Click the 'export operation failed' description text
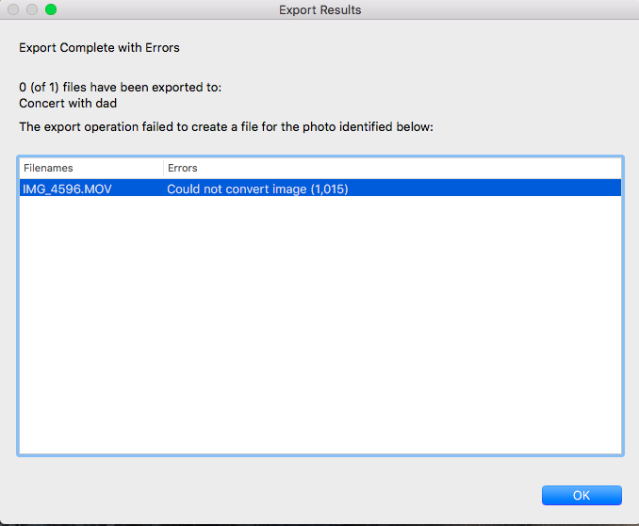 pos(225,126)
